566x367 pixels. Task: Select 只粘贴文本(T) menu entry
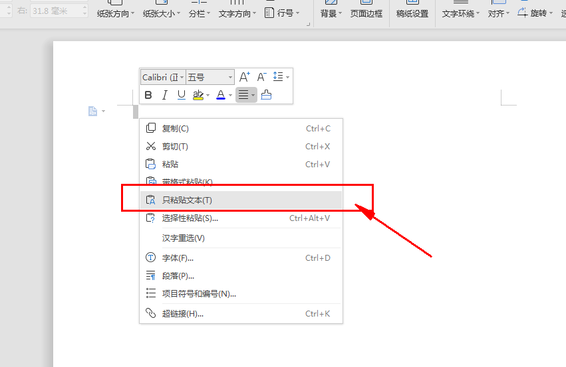(241, 200)
